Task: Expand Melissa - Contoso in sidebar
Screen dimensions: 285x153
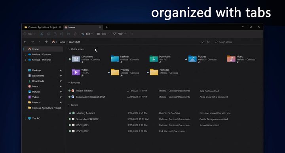Action: pyautogui.click(x=25, y=54)
